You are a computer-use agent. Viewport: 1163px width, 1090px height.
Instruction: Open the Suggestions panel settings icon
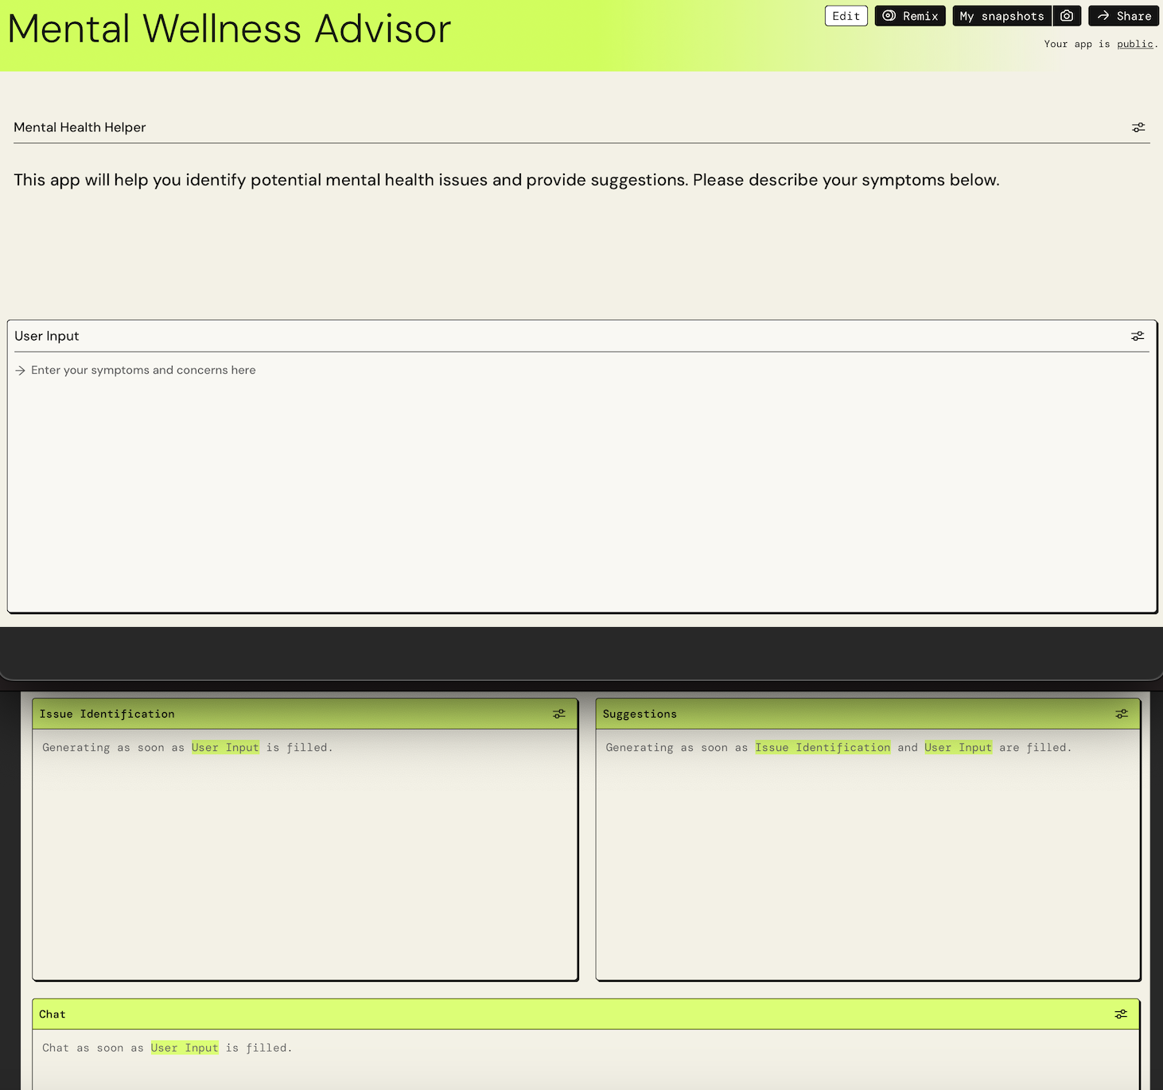[x=1122, y=713]
